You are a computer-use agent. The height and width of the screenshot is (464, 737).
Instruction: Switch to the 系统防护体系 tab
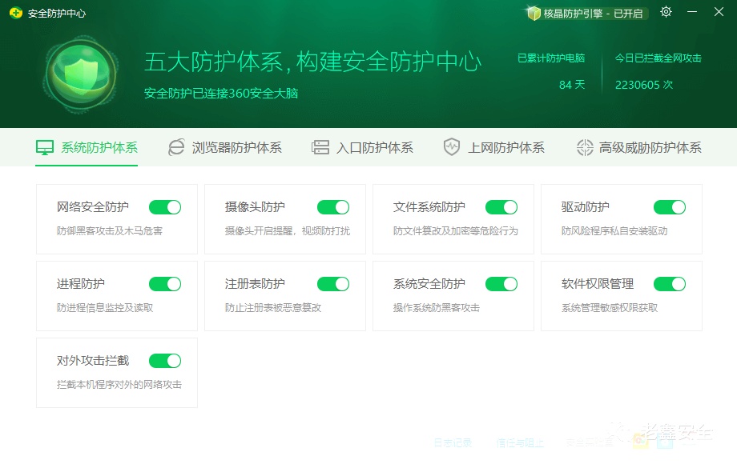pyautogui.click(x=87, y=147)
